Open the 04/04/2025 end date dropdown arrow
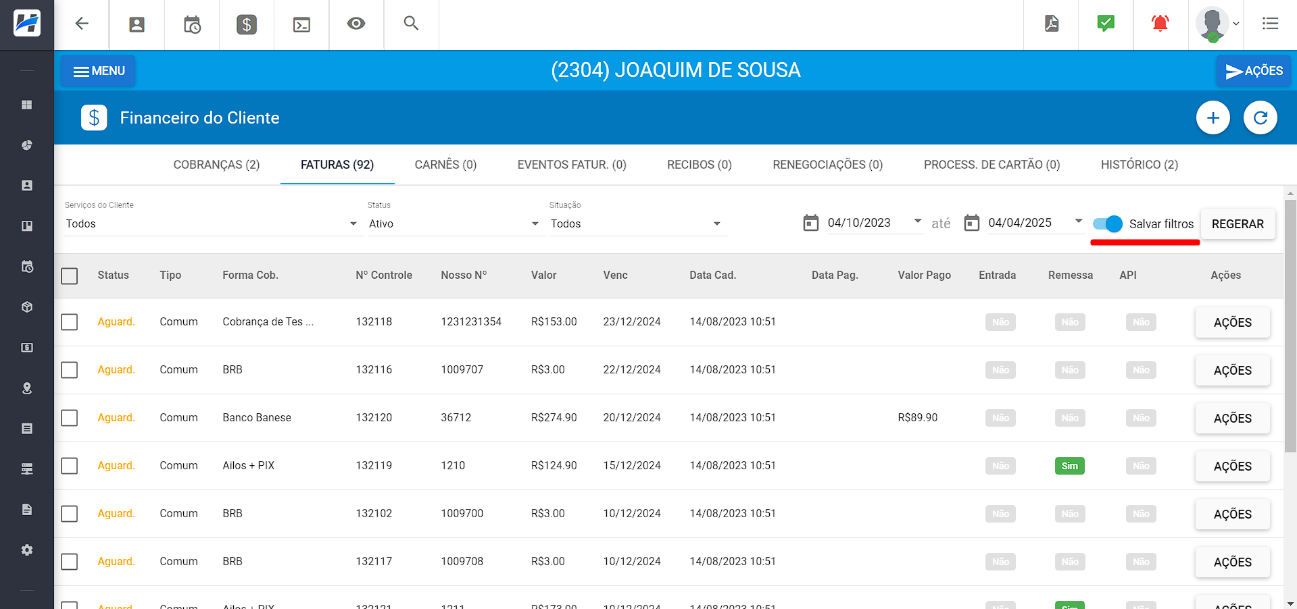The height and width of the screenshot is (609, 1297). [1078, 221]
